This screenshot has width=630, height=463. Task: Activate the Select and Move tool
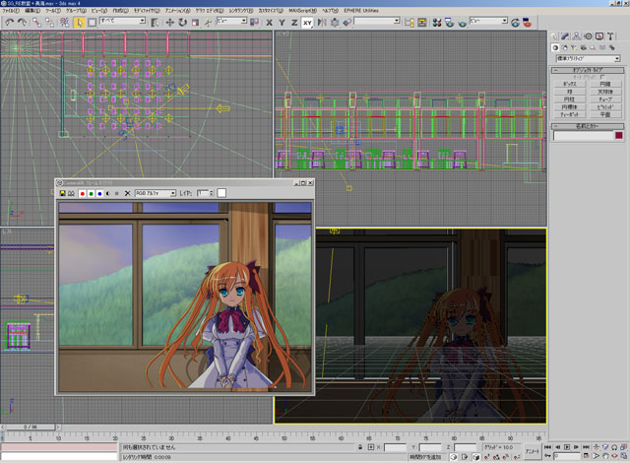[x=169, y=23]
